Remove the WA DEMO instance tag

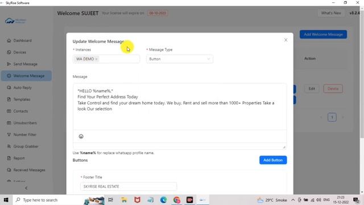pos(96,59)
